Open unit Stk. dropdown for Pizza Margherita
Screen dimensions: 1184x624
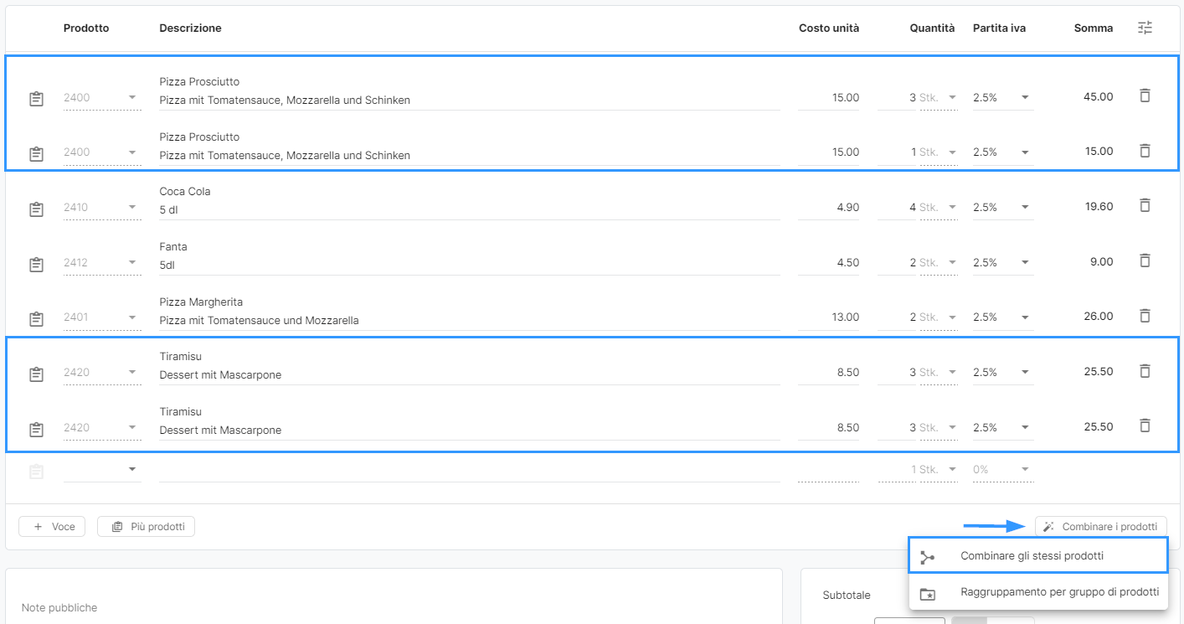coord(937,317)
